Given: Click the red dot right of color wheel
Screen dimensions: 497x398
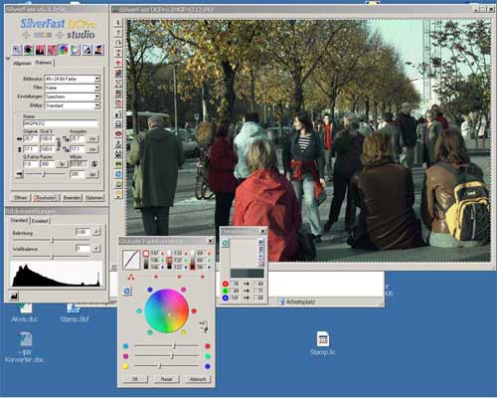Looking at the screenshot, I should pyautogui.click(x=194, y=311).
